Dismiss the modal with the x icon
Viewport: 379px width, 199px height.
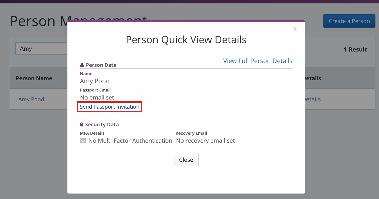click(x=295, y=29)
